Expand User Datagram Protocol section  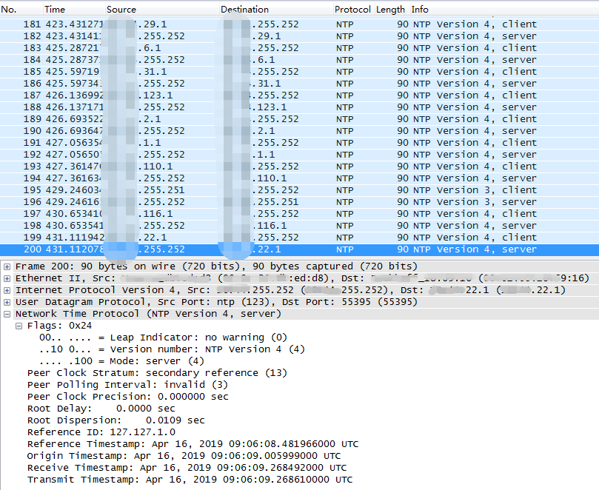click(x=7, y=302)
